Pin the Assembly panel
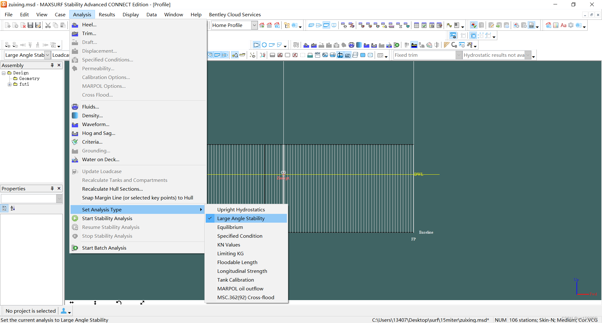The image size is (602, 323). click(52, 65)
